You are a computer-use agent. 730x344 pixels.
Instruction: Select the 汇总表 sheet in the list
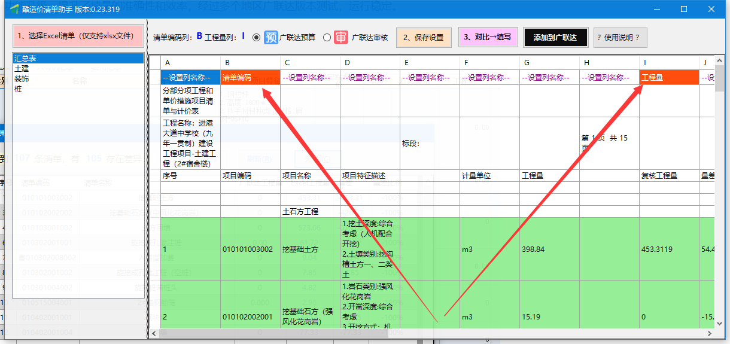(x=78, y=59)
